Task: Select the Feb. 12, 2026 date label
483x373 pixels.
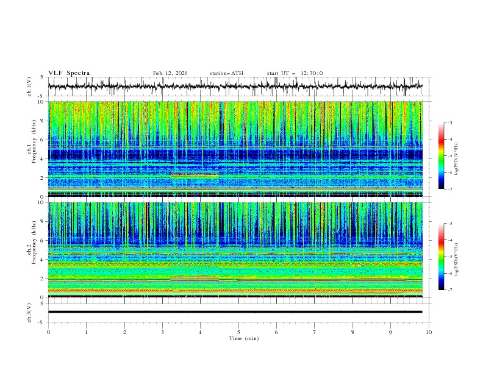Action: pos(170,73)
